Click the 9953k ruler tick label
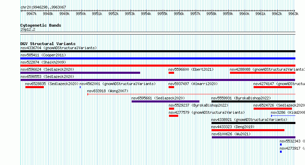The width and height of the screenshot is (305, 165). click(x=130, y=14)
